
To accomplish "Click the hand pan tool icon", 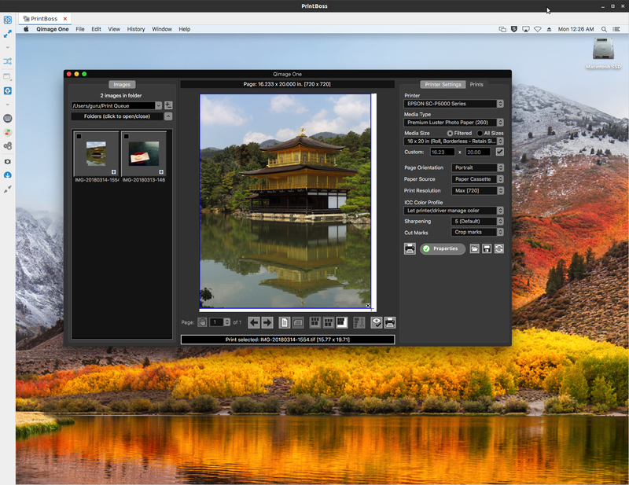I will click(202, 322).
